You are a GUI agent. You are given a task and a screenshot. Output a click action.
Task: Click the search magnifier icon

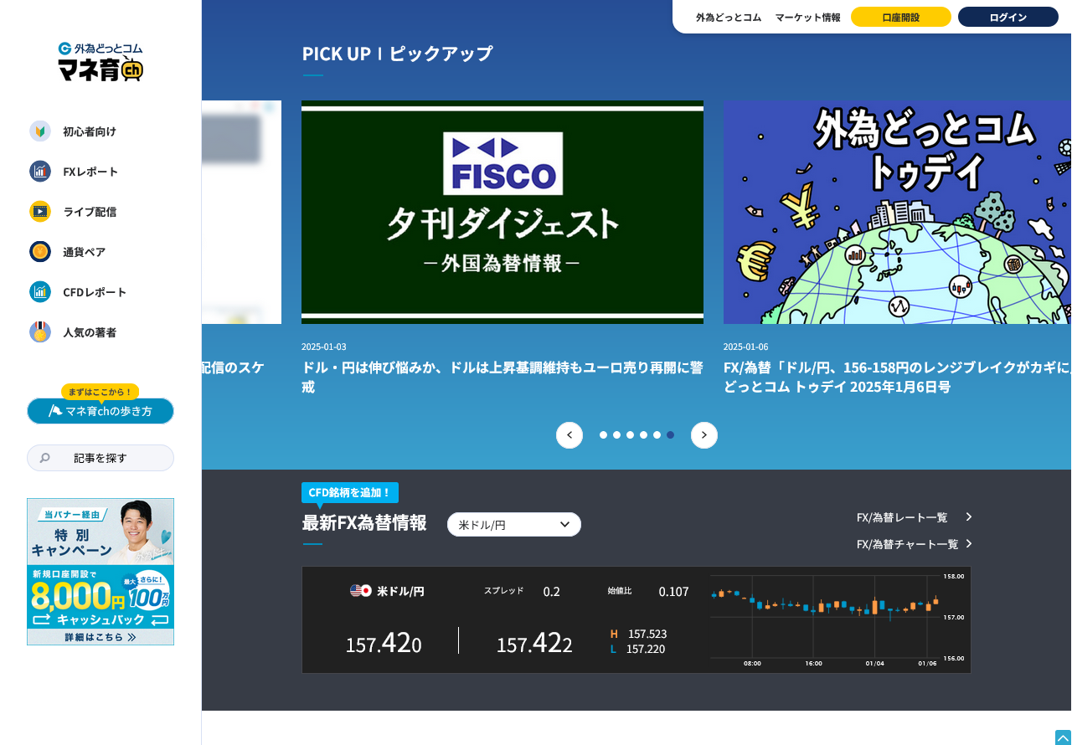45,458
